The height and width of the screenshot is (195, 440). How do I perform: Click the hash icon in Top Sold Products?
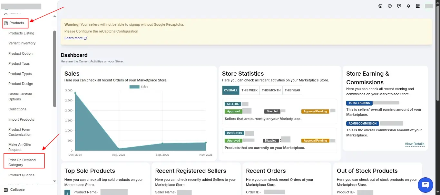67,192
